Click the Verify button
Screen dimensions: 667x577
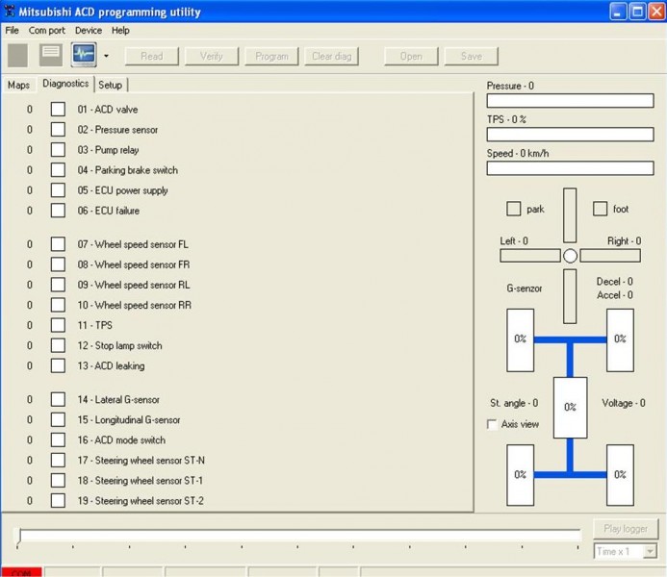point(212,56)
